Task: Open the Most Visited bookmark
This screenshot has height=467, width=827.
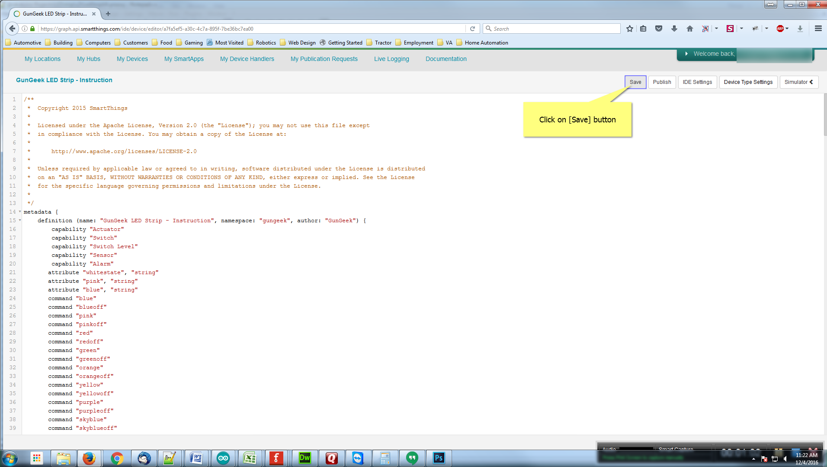Action: (x=225, y=42)
